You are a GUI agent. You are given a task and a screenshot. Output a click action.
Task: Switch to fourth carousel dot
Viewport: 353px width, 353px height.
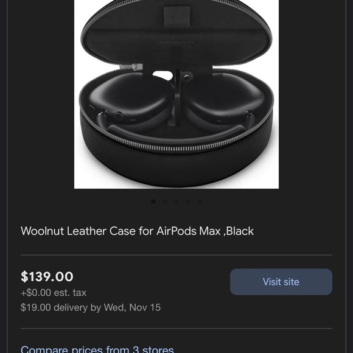pyautogui.click(x=188, y=201)
